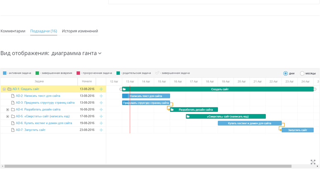Click the red просроченная задача legend swatch

78,73
